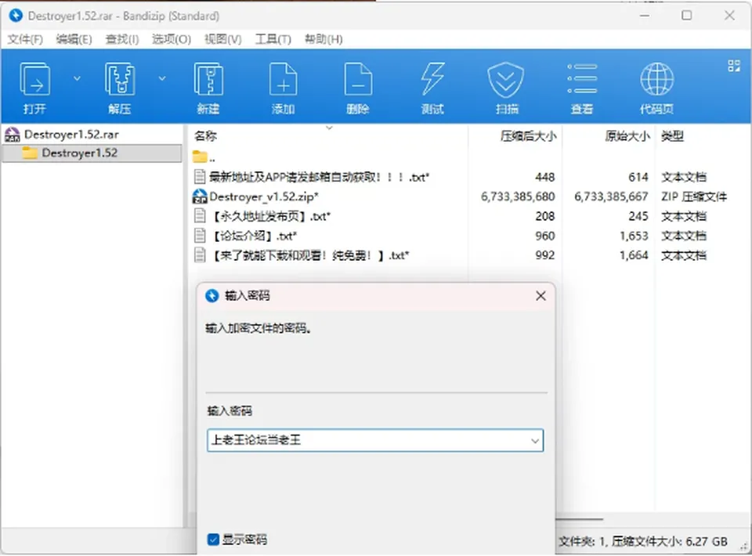Click the 代码页 (Code page) globe icon
Viewport: 752px width, 556px height.
657,79
